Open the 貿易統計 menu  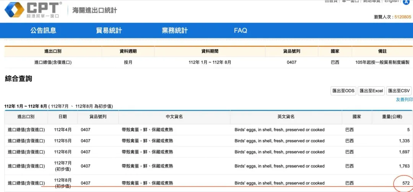(109, 31)
